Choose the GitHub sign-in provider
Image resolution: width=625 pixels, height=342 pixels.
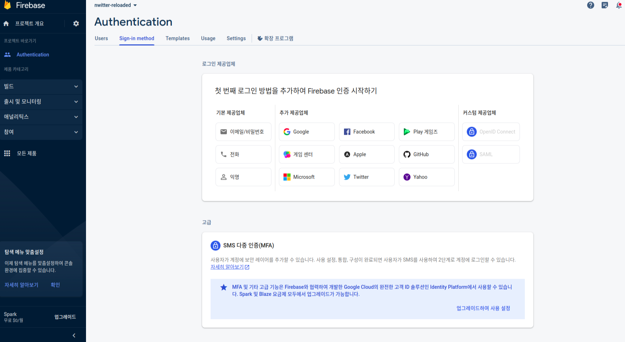(427, 154)
